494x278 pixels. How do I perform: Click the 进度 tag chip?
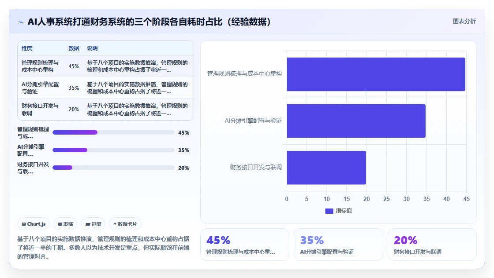pos(93,224)
